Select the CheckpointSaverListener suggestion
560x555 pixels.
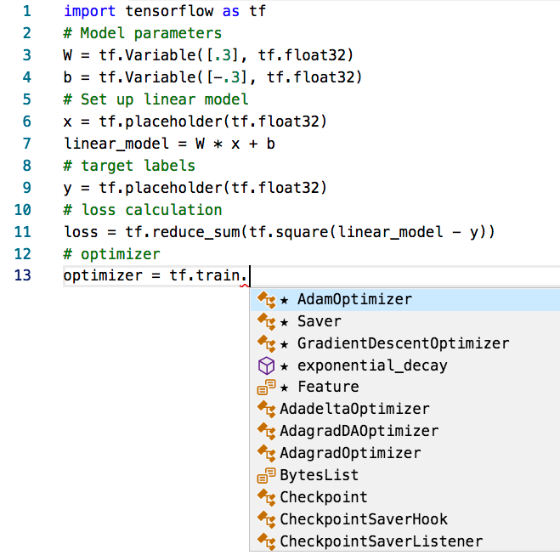405,541
